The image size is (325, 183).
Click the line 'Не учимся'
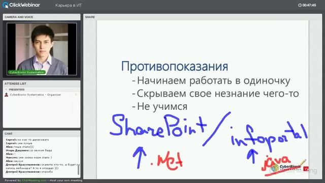coord(162,106)
